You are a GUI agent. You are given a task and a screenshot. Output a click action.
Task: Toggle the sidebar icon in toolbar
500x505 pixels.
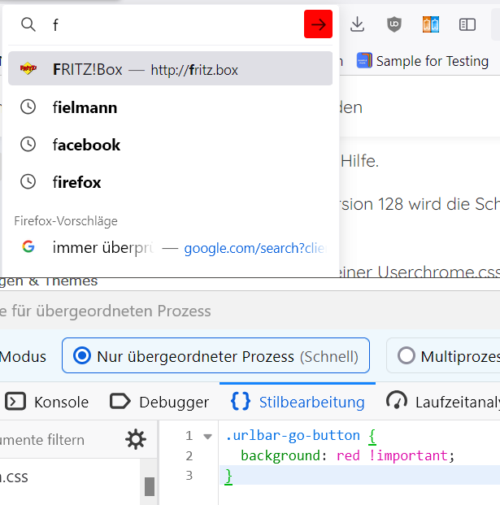[x=467, y=24]
